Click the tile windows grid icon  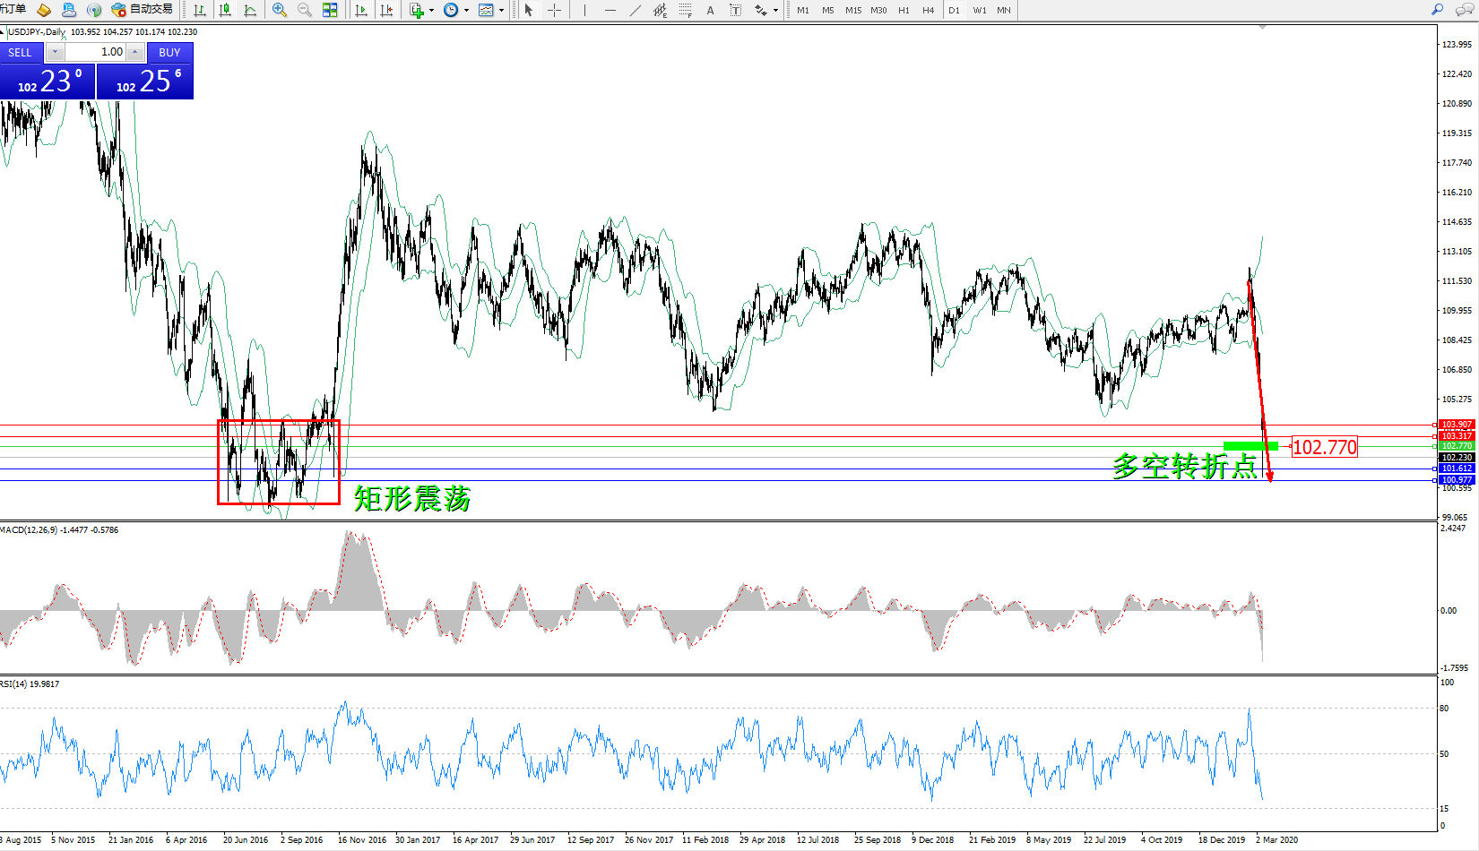point(330,10)
